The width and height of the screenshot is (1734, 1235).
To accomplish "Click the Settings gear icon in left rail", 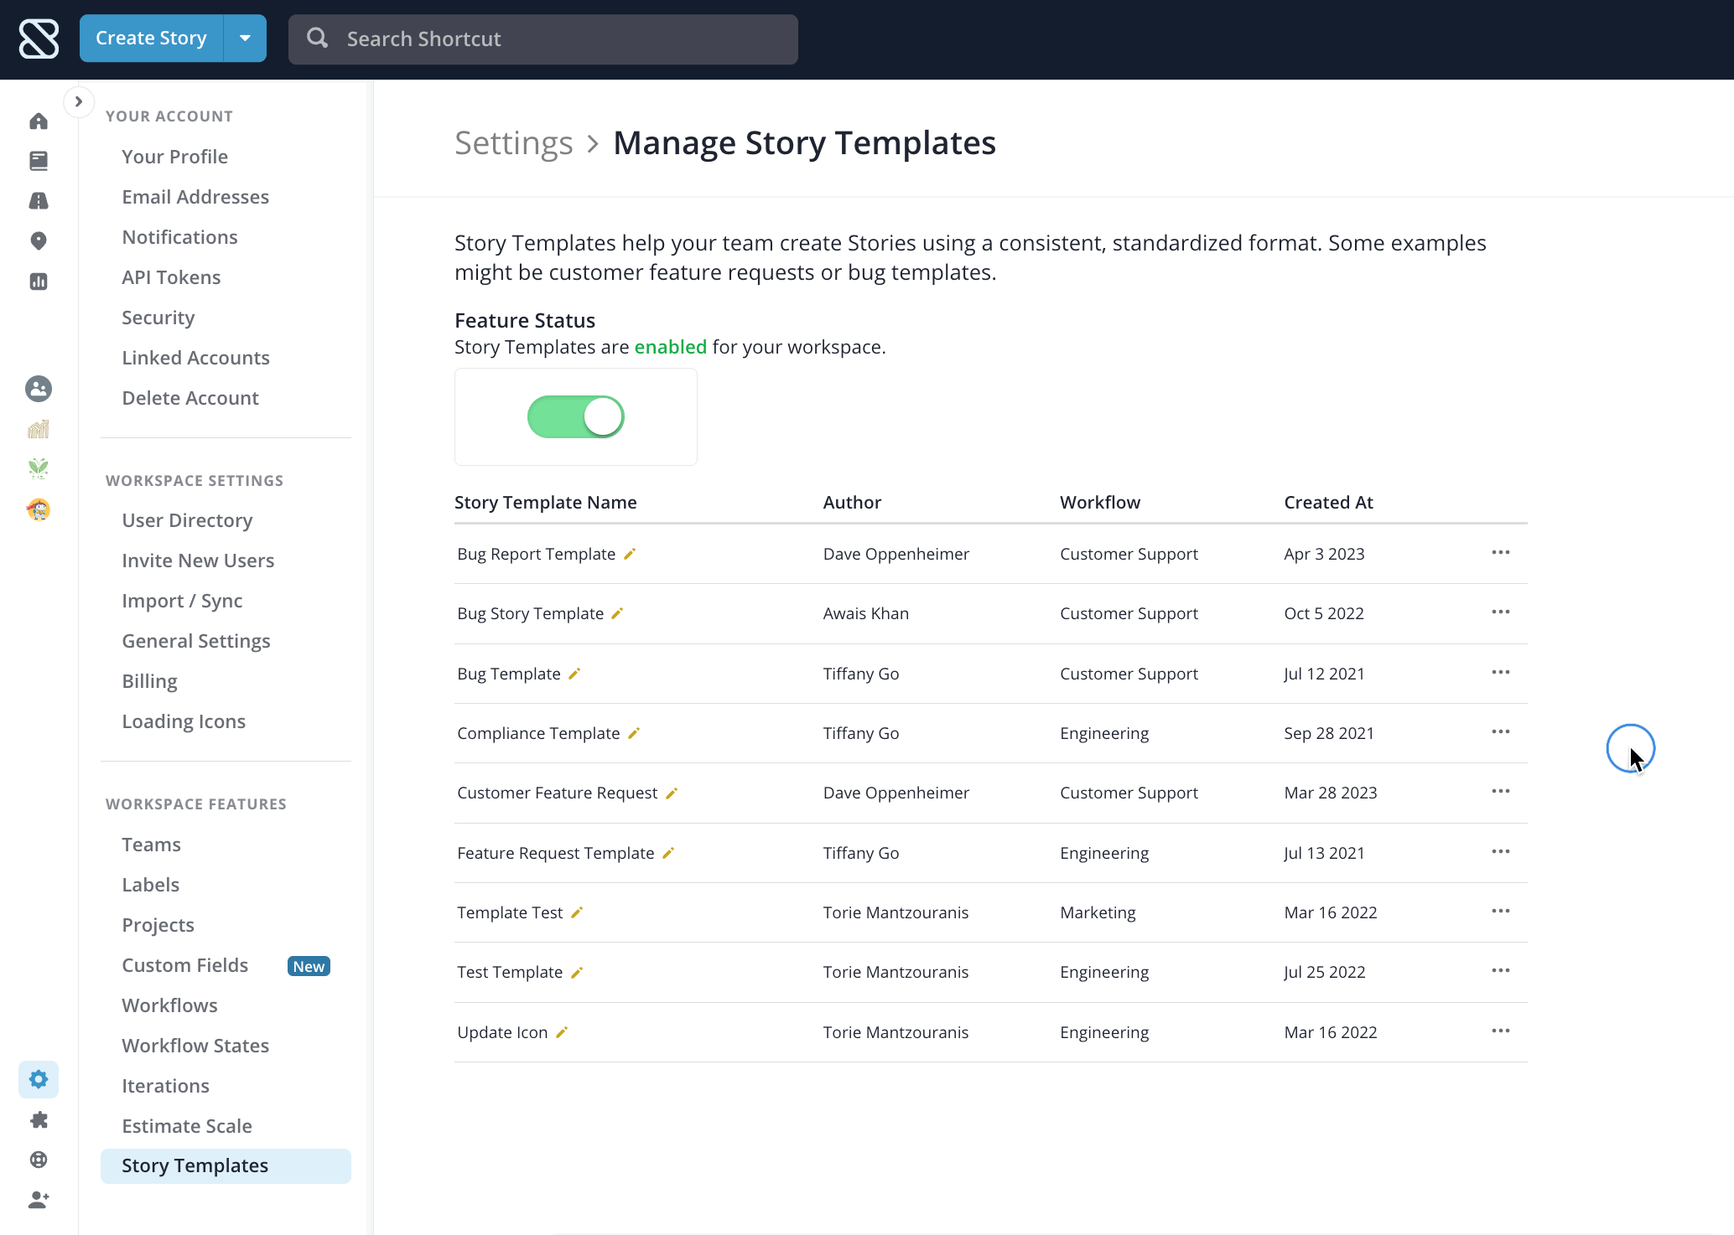I will click(x=39, y=1079).
